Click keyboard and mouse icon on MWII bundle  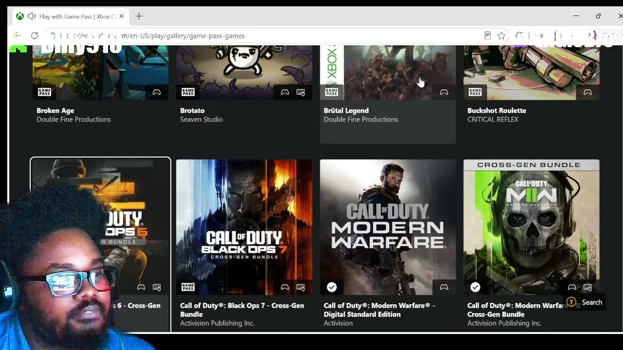coord(587,287)
